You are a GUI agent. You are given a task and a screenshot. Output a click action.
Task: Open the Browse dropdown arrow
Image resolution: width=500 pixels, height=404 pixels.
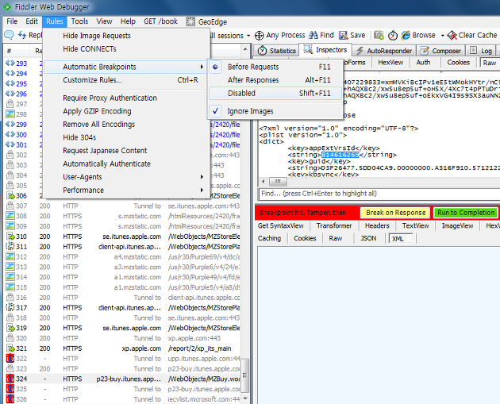point(443,36)
